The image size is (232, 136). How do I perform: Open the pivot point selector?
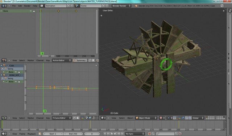tap(169, 118)
